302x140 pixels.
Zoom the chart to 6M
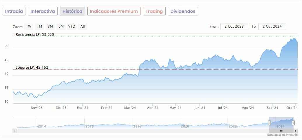pyautogui.click(x=61, y=26)
